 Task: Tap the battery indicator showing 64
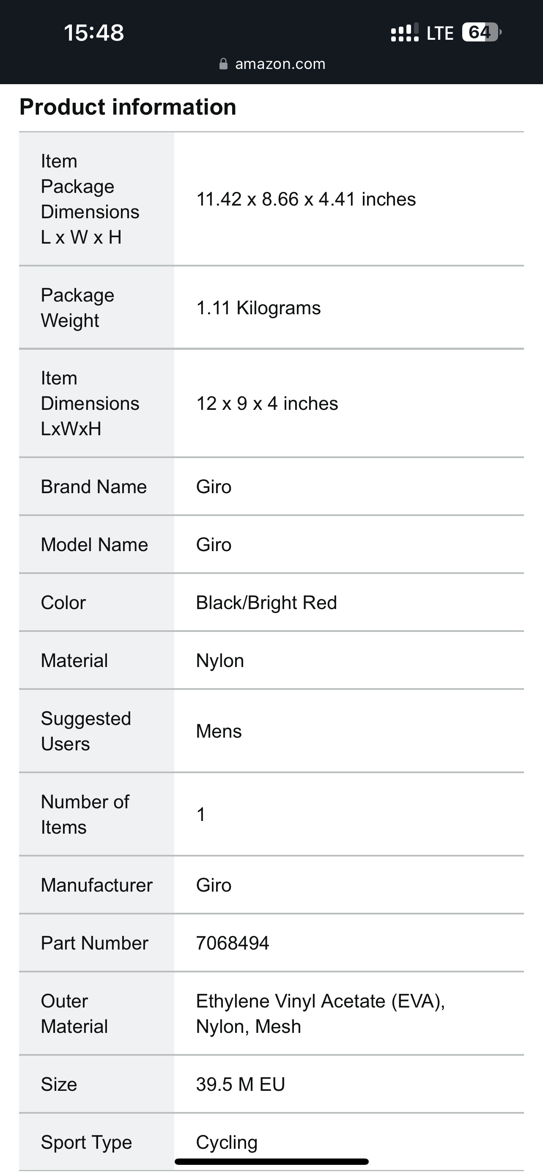(x=481, y=33)
